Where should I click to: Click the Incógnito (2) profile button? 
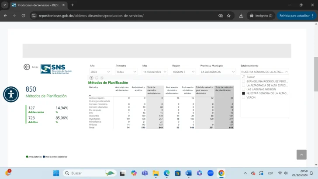(262, 16)
